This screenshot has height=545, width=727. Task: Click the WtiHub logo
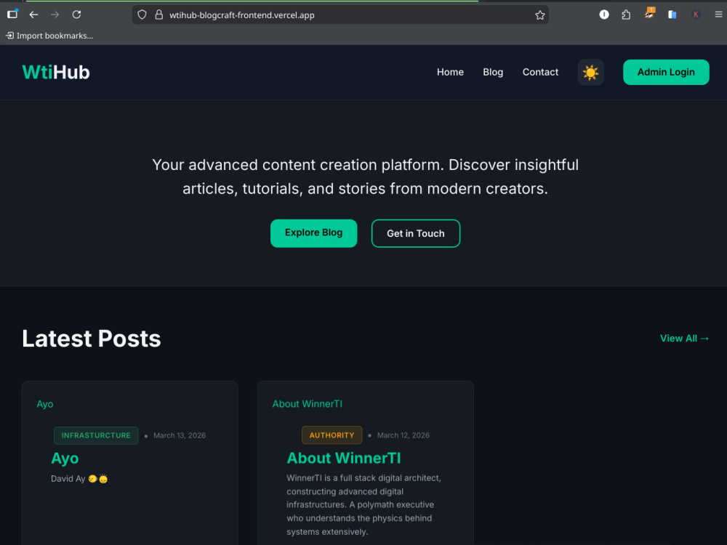[56, 72]
